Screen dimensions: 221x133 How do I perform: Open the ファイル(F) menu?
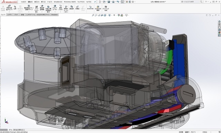[x=24, y=2]
